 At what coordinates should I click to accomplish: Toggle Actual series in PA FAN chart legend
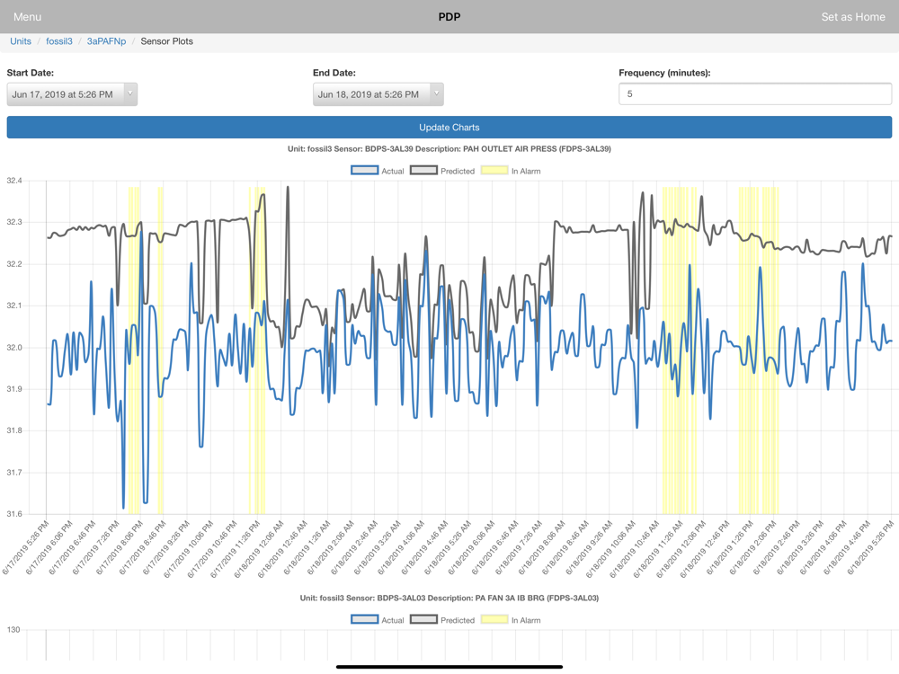(x=378, y=620)
